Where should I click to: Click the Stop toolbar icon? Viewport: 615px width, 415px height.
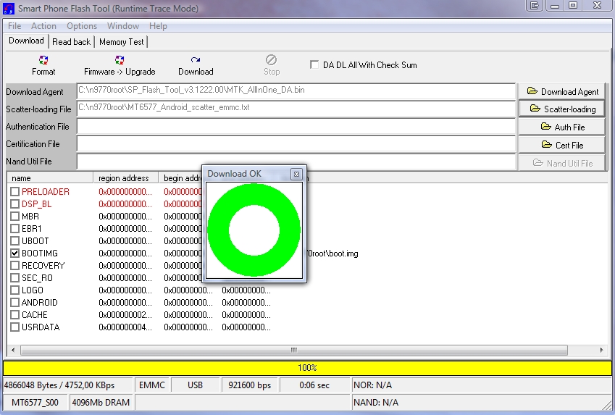tap(272, 60)
